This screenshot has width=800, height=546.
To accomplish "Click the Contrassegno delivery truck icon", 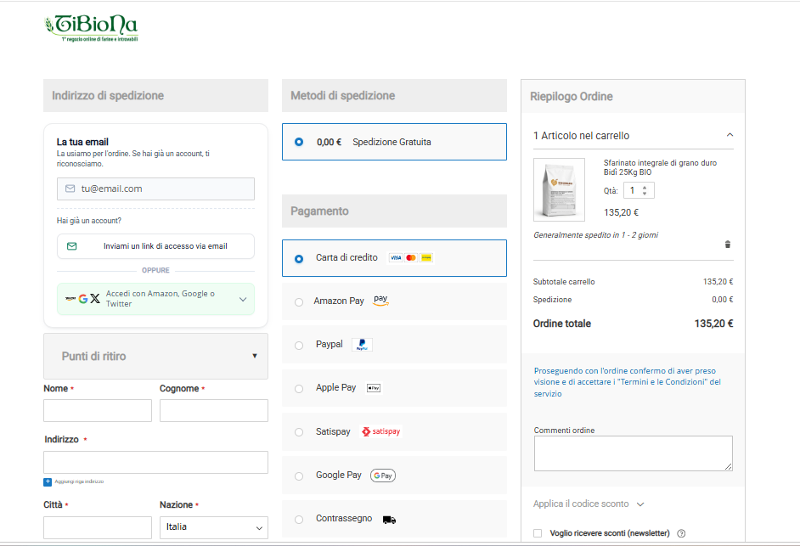I will [x=389, y=520].
